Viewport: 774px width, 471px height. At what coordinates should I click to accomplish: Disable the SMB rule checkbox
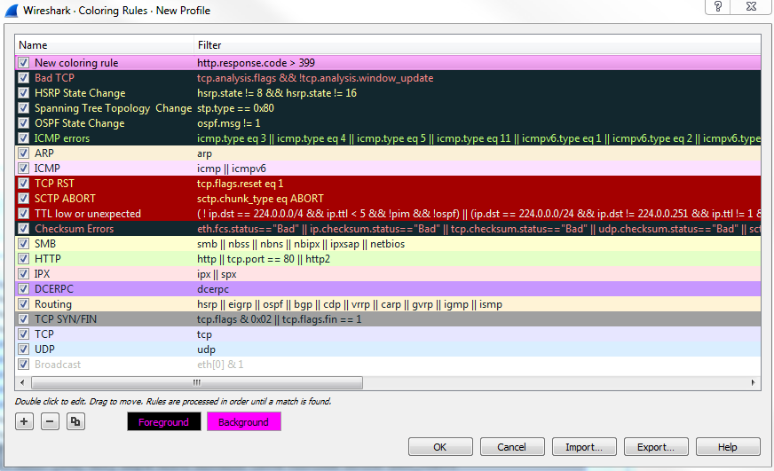tap(23, 244)
